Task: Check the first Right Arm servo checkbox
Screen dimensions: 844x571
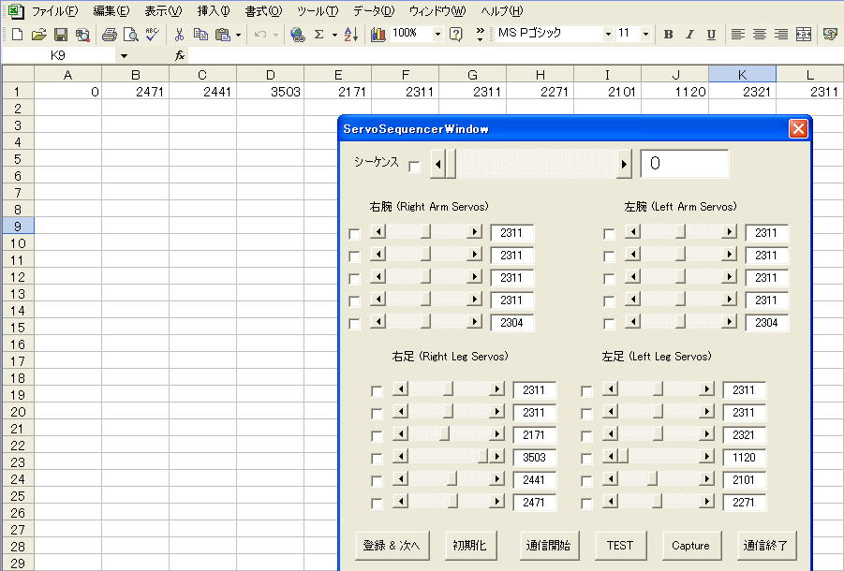Action: (354, 234)
